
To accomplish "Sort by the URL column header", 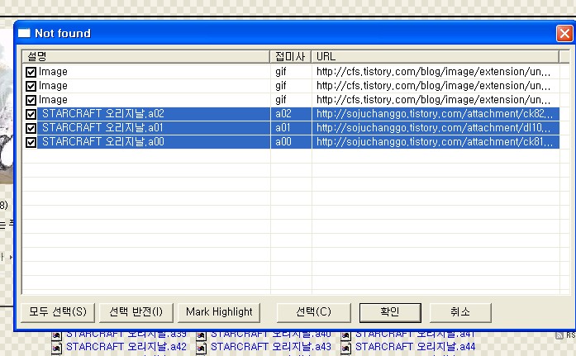I will 436,56.
